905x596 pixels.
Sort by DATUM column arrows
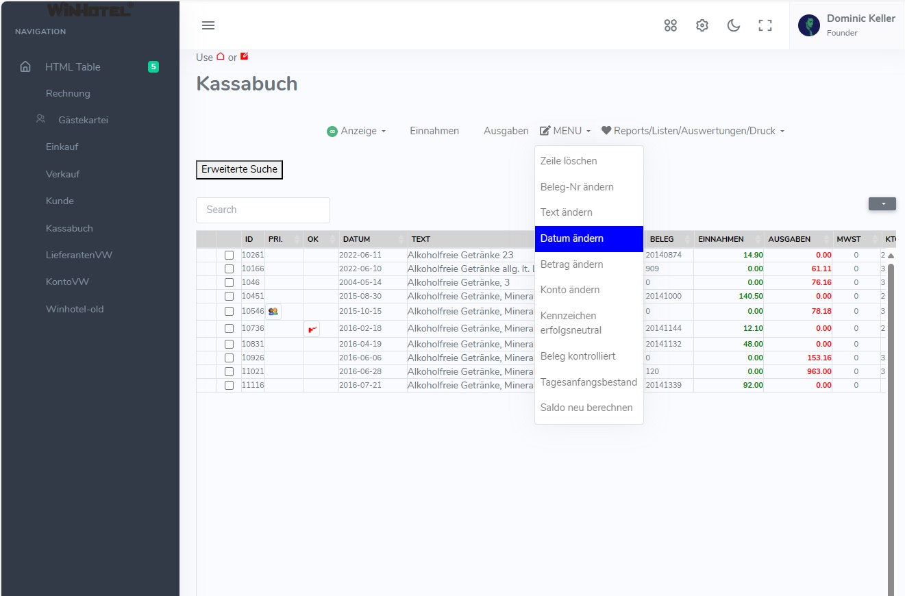coord(401,239)
